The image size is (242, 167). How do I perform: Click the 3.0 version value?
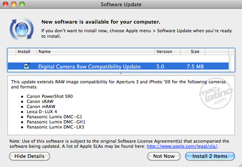(x=160, y=66)
